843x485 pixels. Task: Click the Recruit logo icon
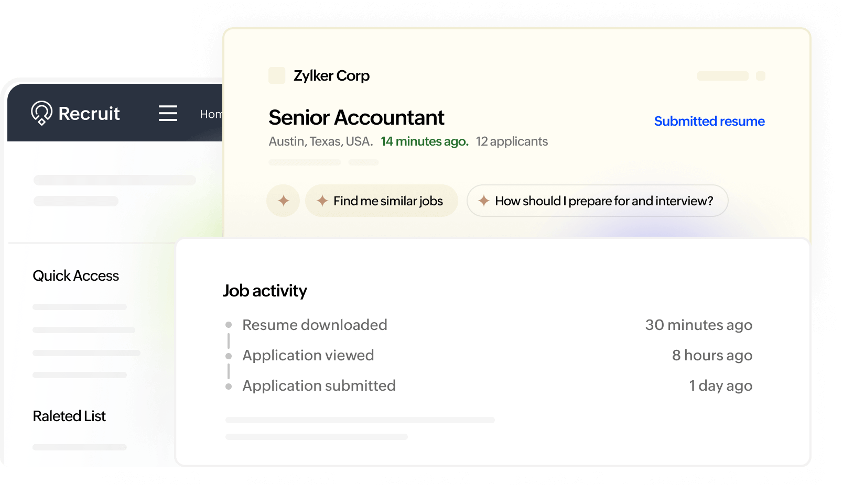[x=41, y=113]
